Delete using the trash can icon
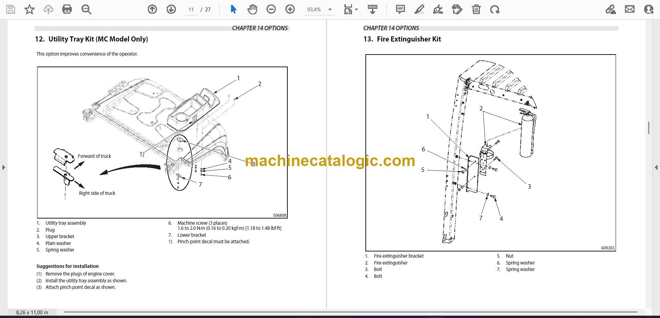This screenshot has height=318, width=660. point(476,9)
